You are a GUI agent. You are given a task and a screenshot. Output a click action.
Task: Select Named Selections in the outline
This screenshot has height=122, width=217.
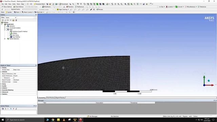14,39
